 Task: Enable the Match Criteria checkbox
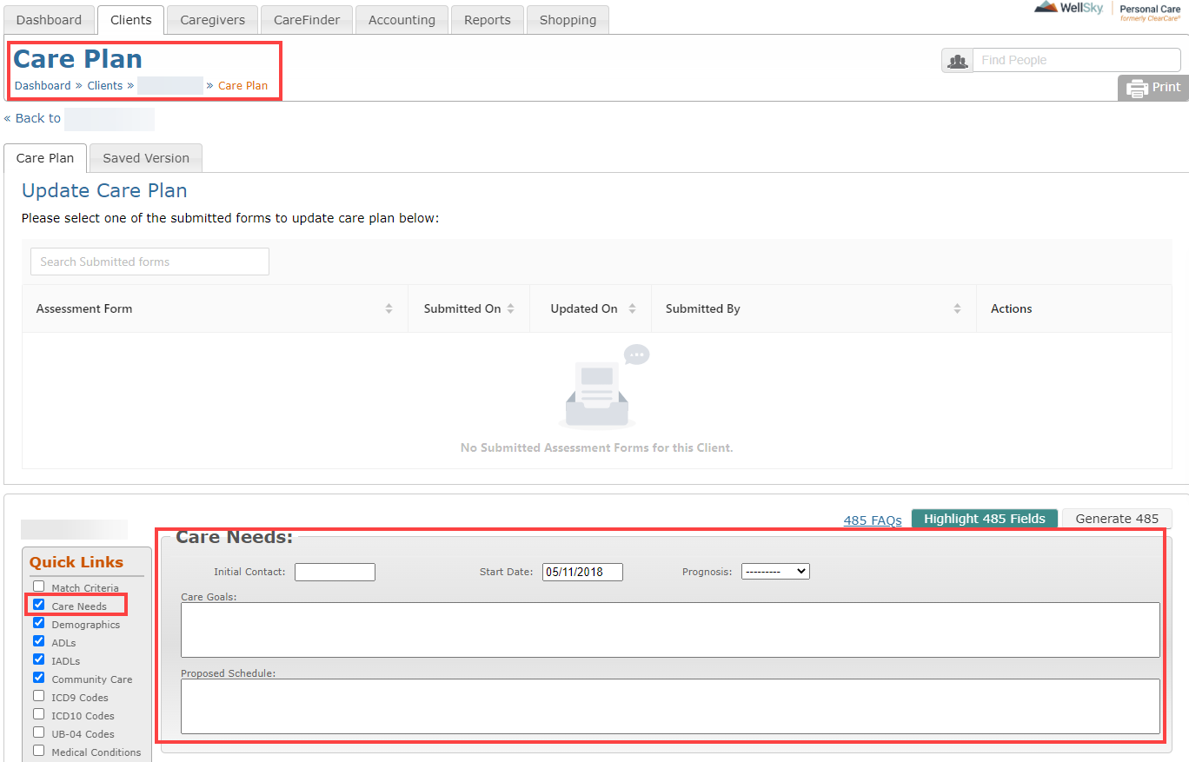38,586
